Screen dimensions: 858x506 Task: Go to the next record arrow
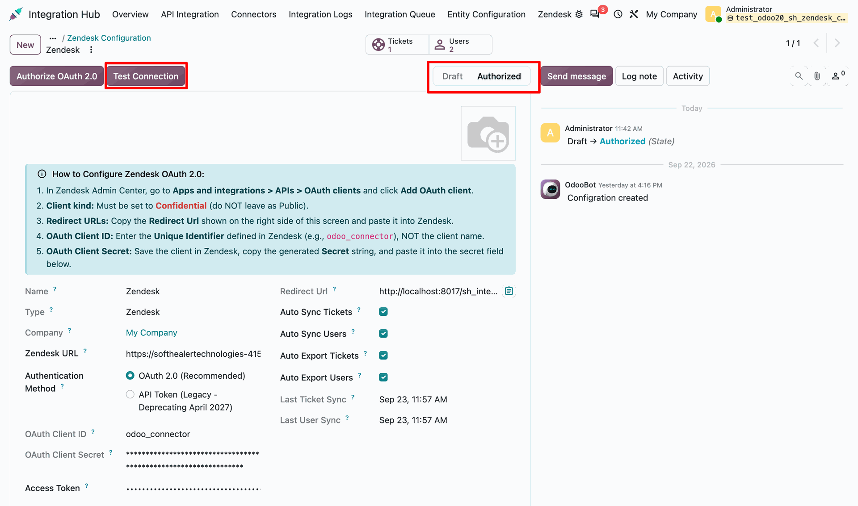tap(837, 43)
